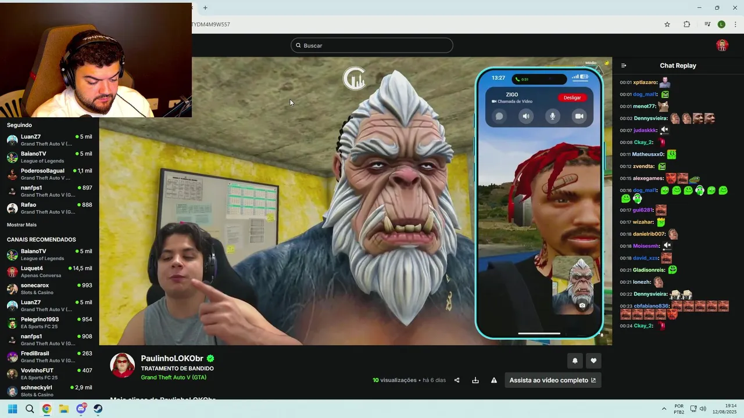The width and height of the screenshot is (744, 418).
Task: Open LuanZ7 channel under Seguindo
Action: (49, 140)
